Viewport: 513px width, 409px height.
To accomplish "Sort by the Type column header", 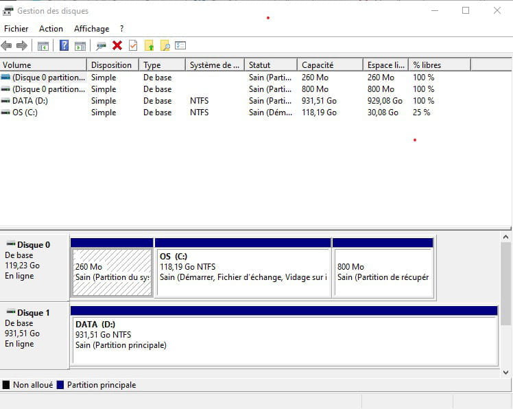I will pos(163,65).
